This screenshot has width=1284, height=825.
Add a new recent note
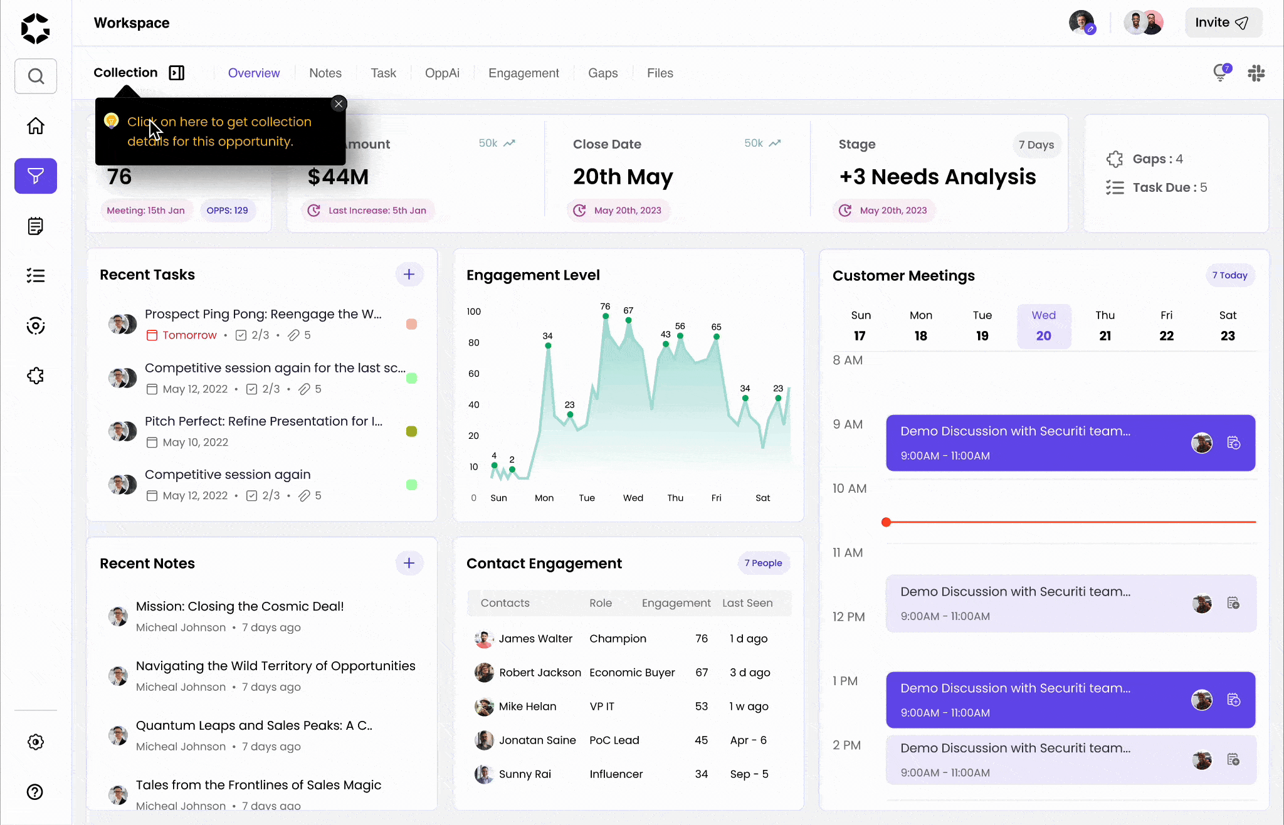[409, 563]
